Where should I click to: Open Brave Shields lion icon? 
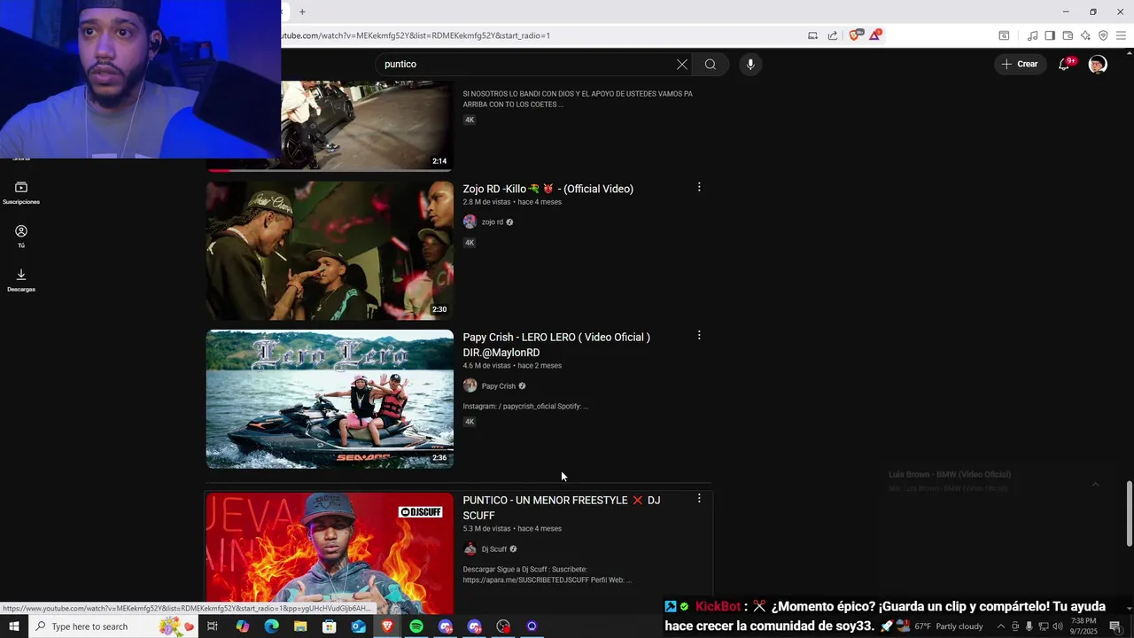(855, 35)
